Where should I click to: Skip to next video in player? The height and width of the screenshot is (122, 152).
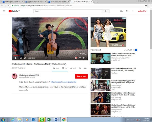coord(20,58)
